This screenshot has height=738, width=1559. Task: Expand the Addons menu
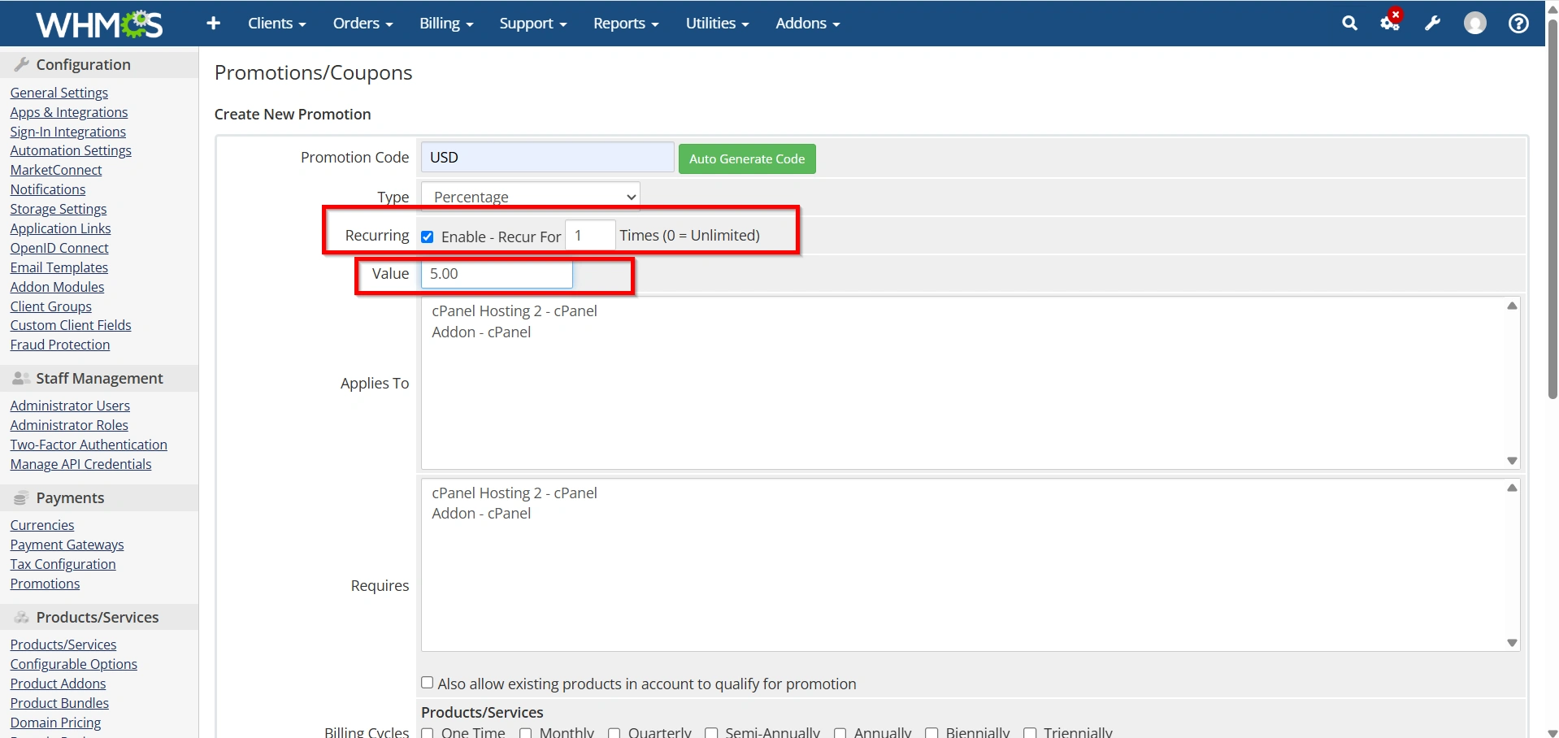[x=807, y=24]
